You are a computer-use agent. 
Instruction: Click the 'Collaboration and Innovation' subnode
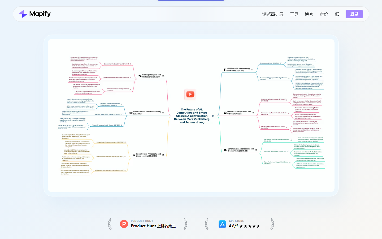coord(116,78)
